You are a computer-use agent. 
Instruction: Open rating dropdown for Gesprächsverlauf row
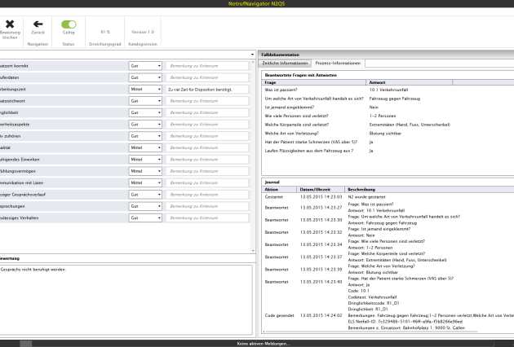(145, 195)
